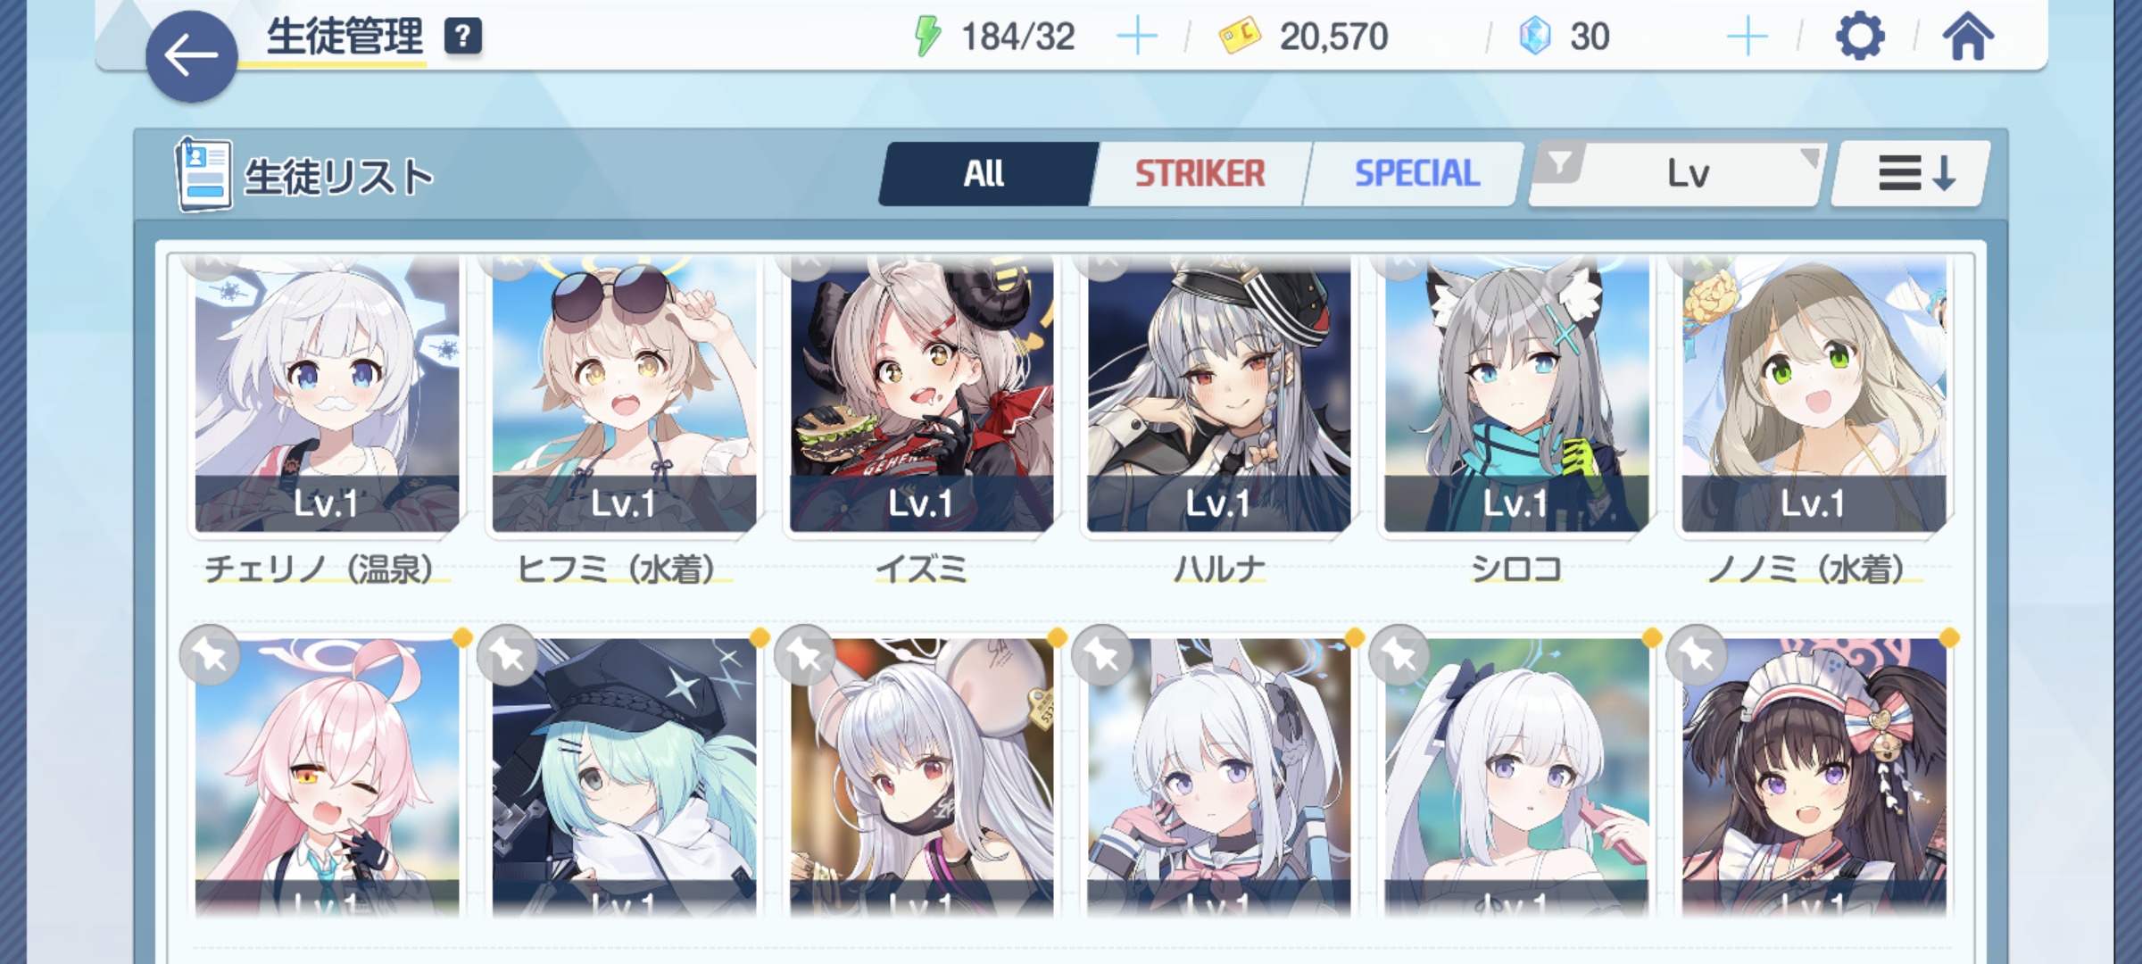Toggle the favorite pin on pink-haired student
Image resolution: width=2142 pixels, height=964 pixels.
tap(210, 656)
